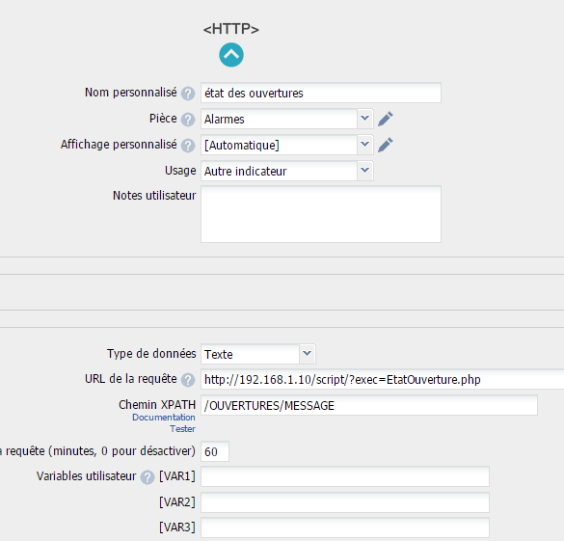Click the help icon beside Pièce

tap(188, 120)
